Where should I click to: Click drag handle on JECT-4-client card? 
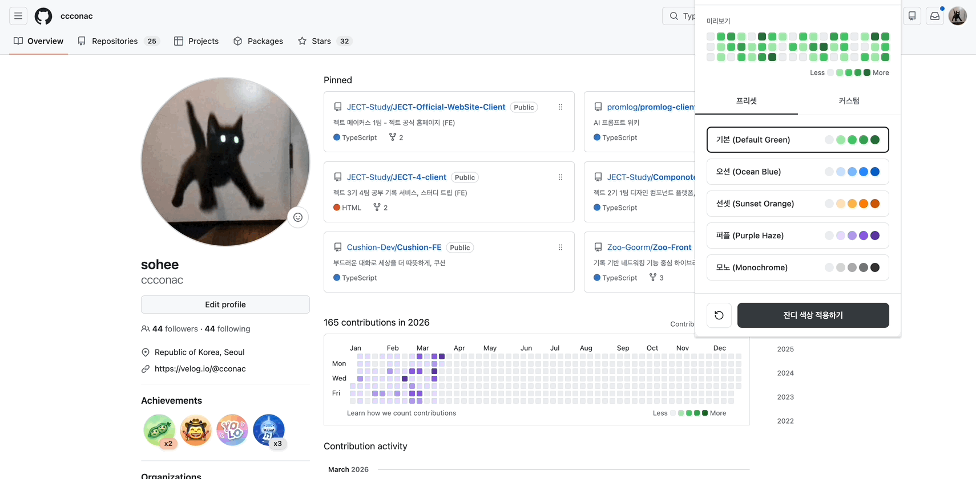point(560,177)
